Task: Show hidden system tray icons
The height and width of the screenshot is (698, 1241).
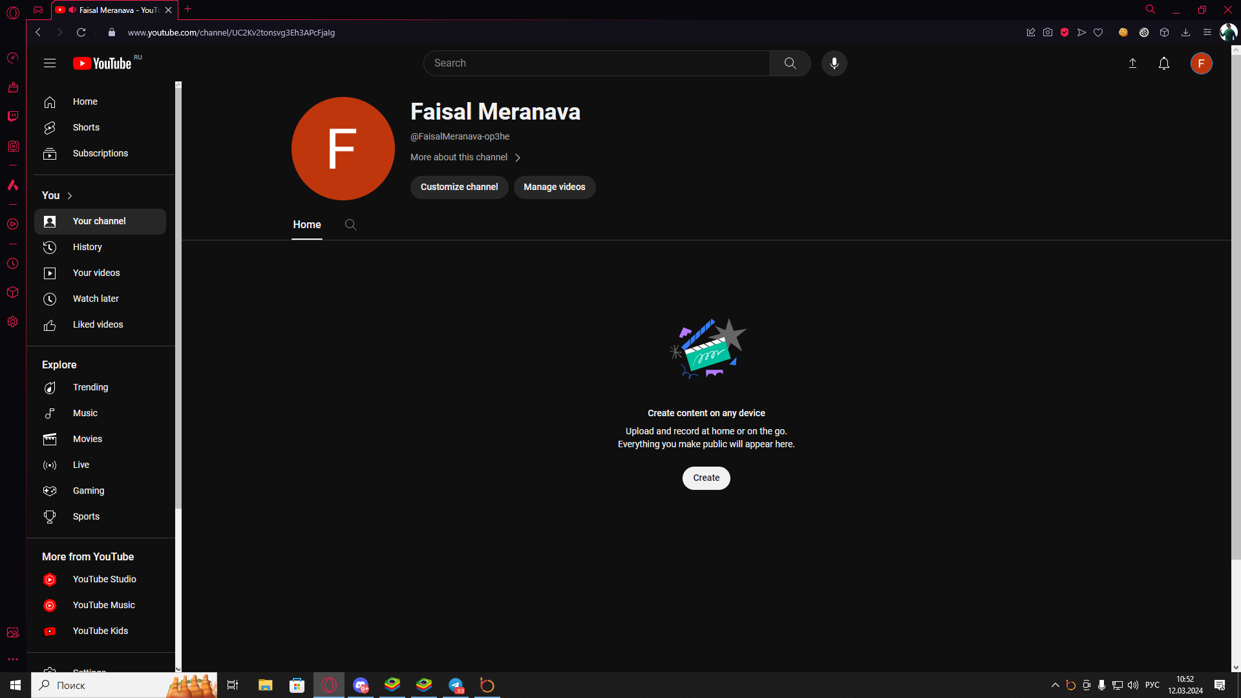Action: (x=1055, y=685)
